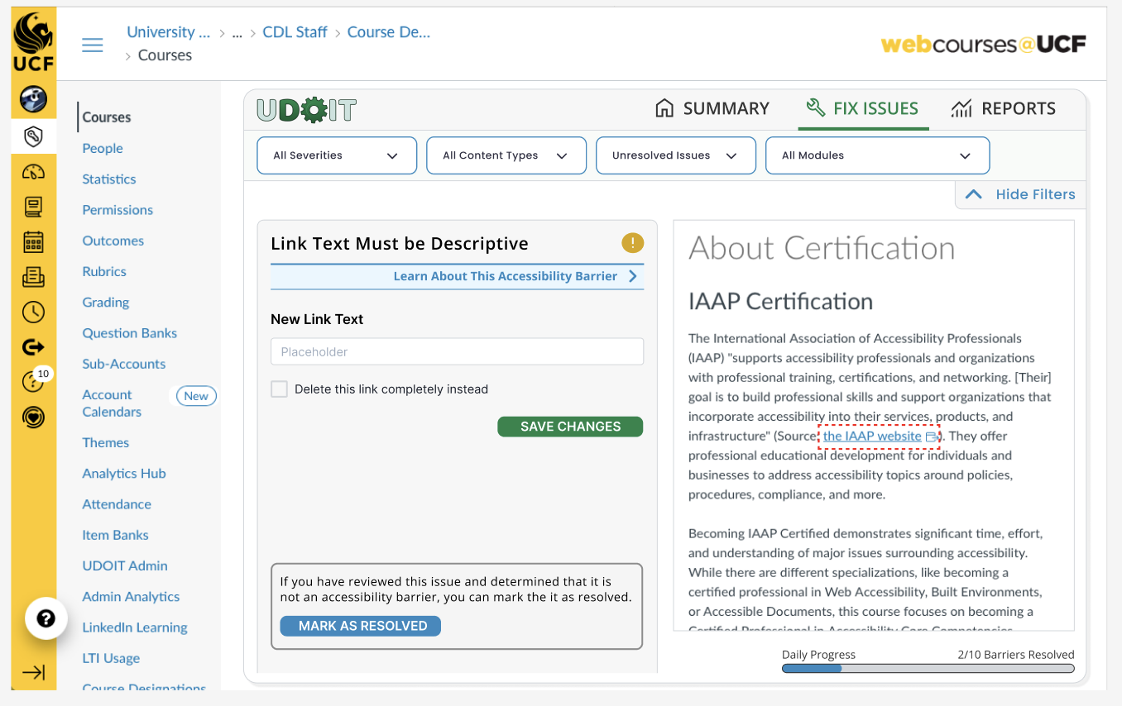Open Sub-Accounts in the account menu
This screenshot has width=1122, height=706.
124,364
